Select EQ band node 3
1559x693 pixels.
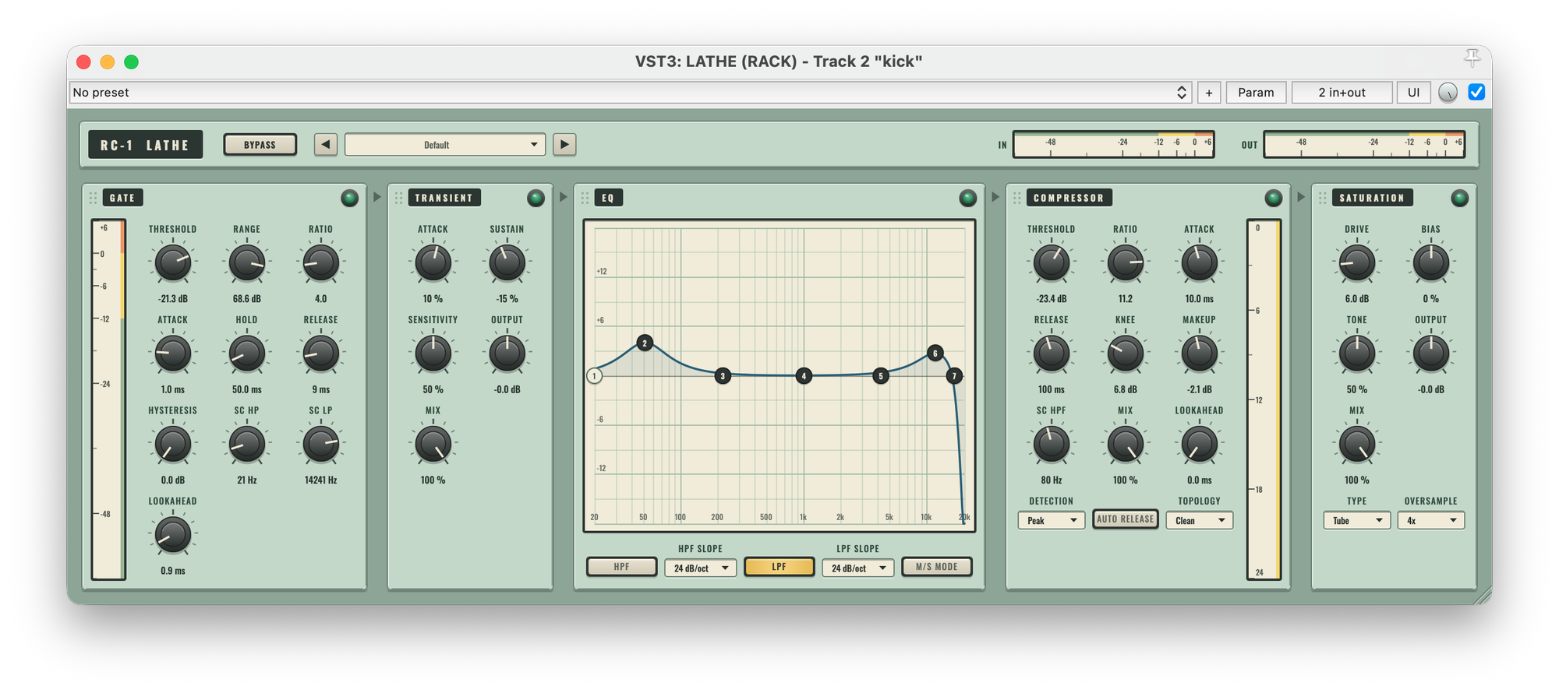pos(723,376)
